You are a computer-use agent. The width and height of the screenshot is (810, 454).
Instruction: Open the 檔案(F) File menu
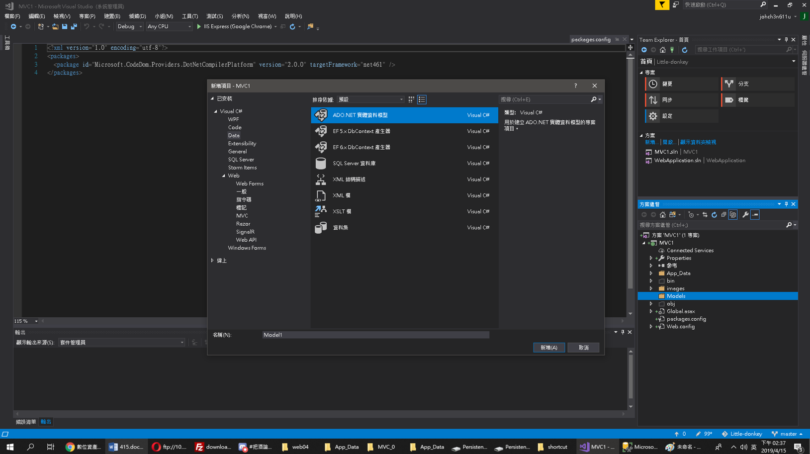[12, 16]
